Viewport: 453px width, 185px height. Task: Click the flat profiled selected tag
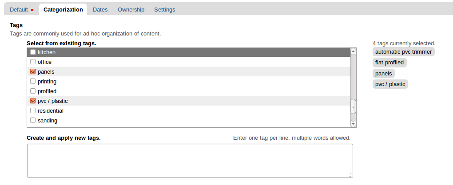tap(389, 63)
